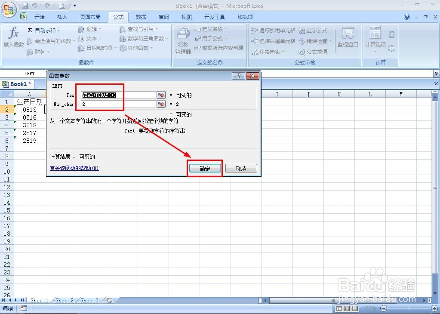Click the Insert Worksheet tab icon
The width and height of the screenshot is (440, 314).
point(109,300)
